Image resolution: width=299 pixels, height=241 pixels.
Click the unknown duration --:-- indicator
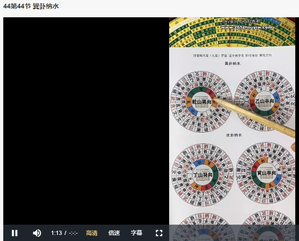(x=72, y=233)
